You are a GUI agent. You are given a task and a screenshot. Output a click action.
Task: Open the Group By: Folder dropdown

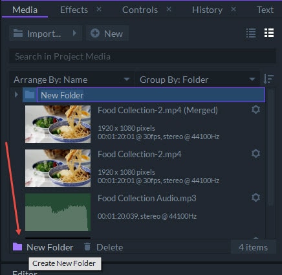197,80
